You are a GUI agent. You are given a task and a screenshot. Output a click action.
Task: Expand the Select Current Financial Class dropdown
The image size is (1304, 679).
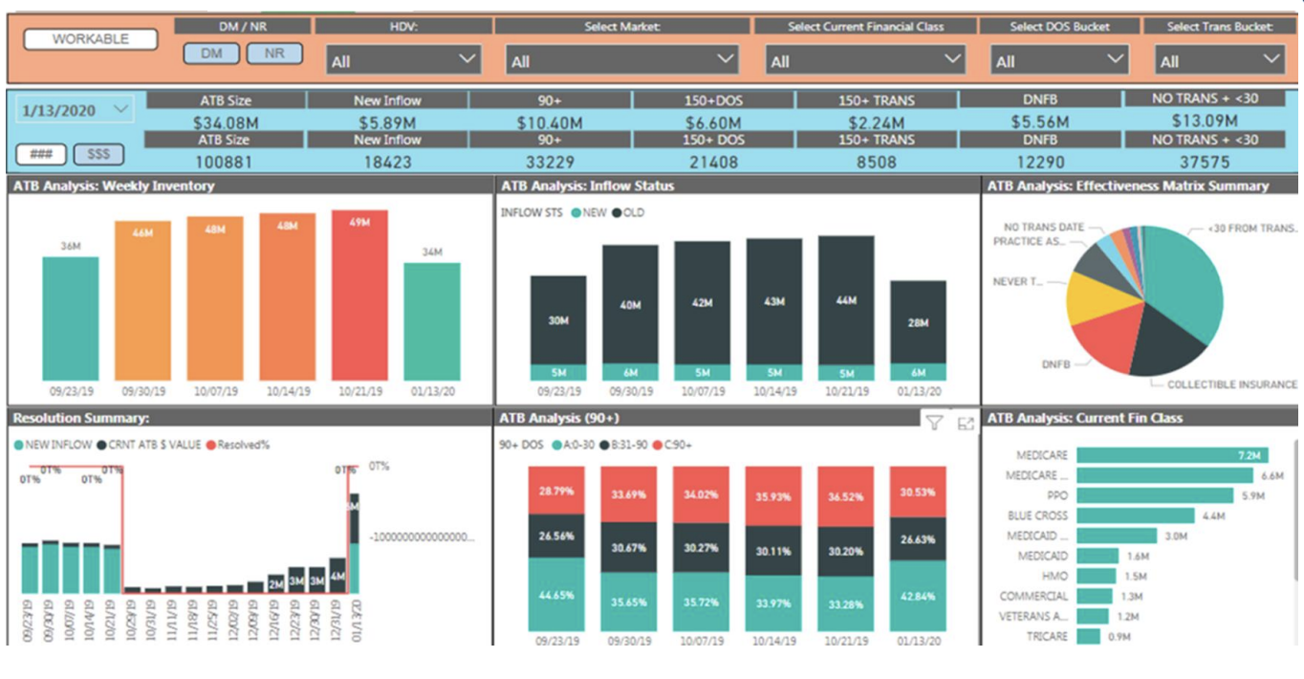click(866, 60)
